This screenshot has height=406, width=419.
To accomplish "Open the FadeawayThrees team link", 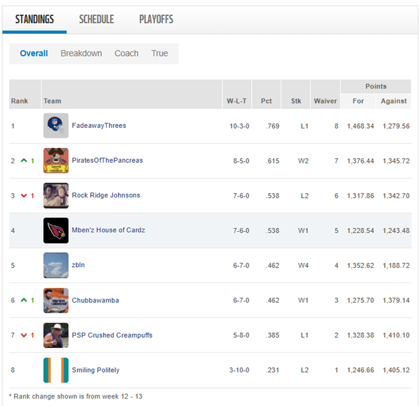I will pyautogui.click(x=99, y=126).
